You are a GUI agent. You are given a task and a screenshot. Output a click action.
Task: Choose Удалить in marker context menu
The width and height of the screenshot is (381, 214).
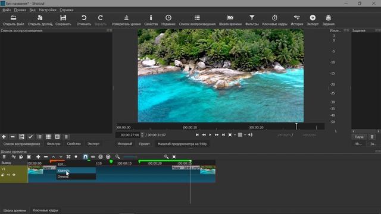[76, 171]
